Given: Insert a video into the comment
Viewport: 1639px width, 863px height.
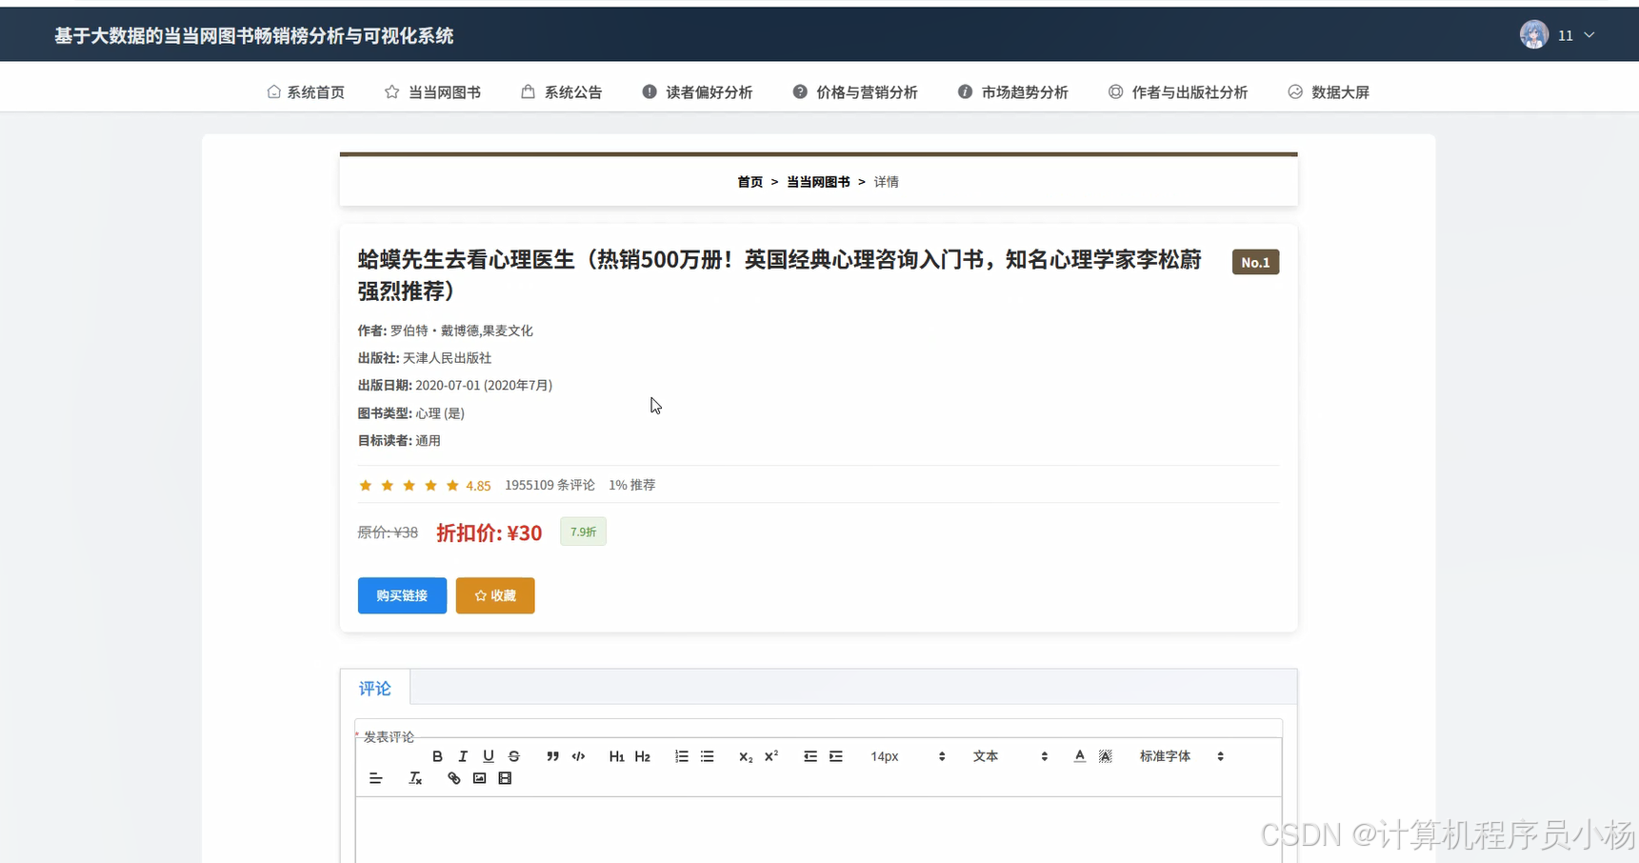Looking at the screenshot, I should 506,778.
